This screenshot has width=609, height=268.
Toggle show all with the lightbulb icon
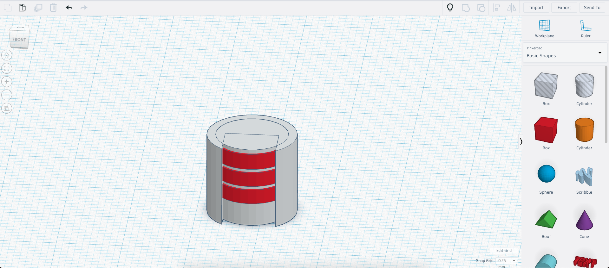pos(450,8)
